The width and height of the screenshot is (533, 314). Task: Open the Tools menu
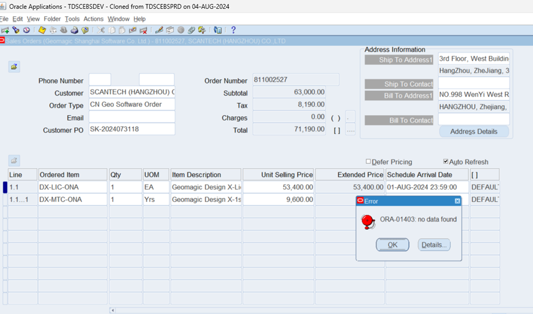[72, 19]
